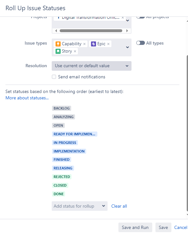Click Save and Run button
The width and height of the screenshot is (188, 235).
135,227
